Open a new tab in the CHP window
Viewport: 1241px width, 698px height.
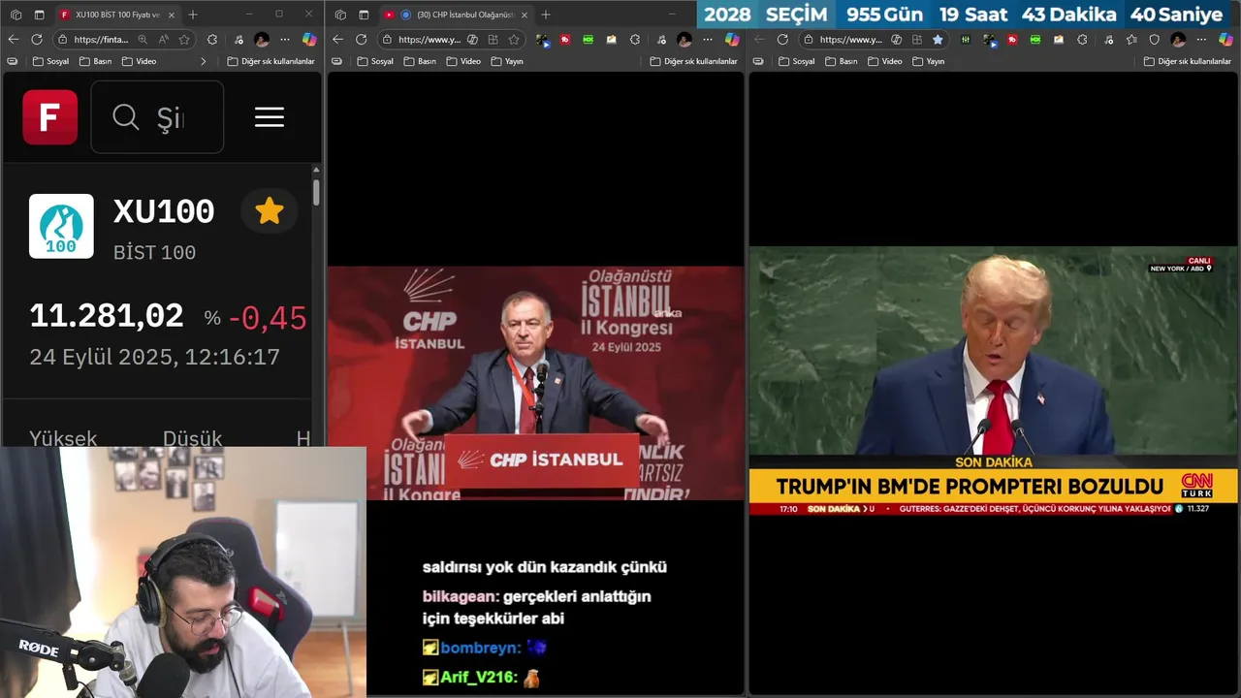[x=546, y=15]
